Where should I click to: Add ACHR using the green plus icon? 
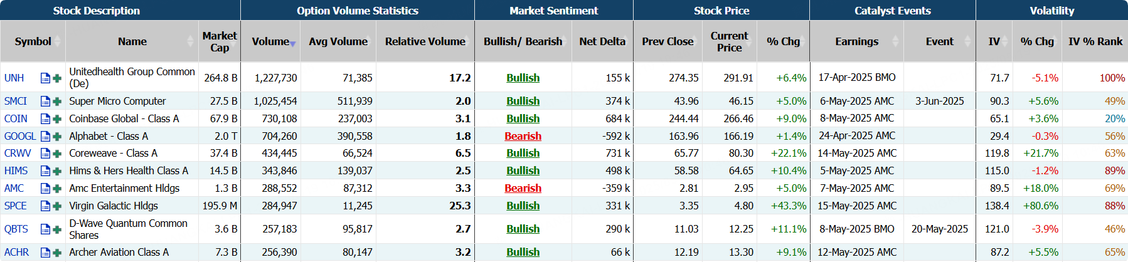[57, 253]
